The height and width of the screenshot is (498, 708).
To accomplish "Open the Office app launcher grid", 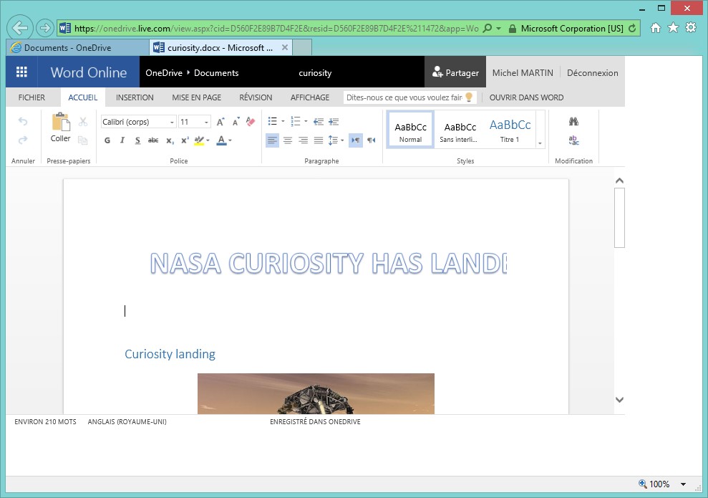I will point(21,72).
